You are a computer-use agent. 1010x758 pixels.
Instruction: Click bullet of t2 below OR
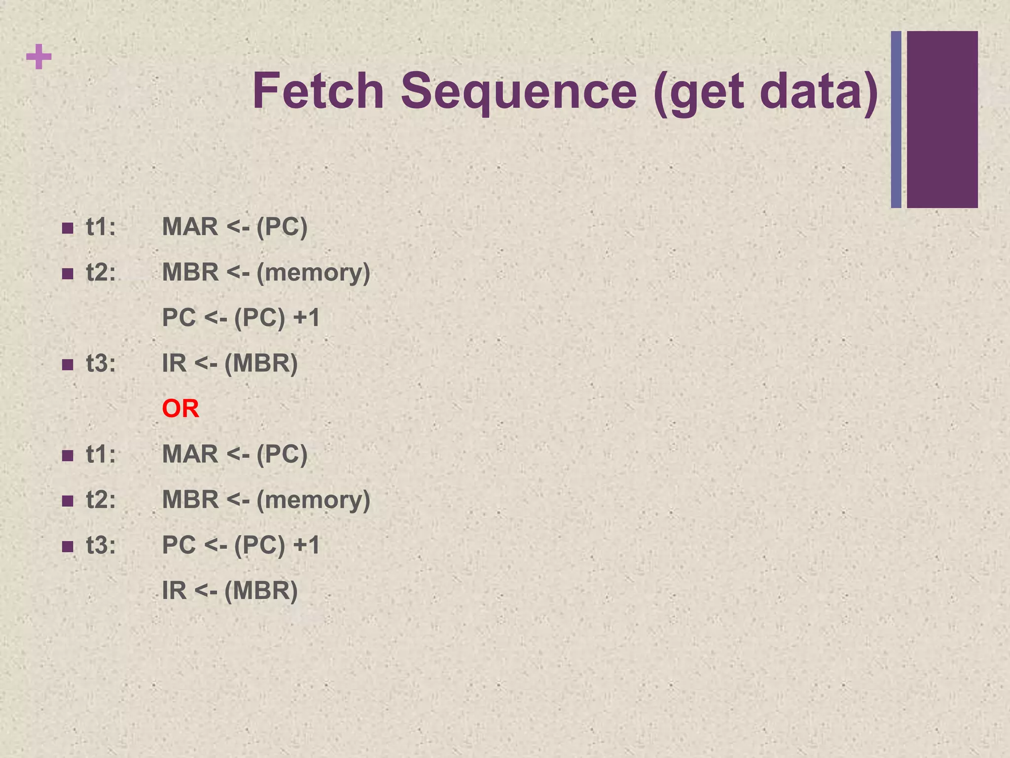point(68,501)
